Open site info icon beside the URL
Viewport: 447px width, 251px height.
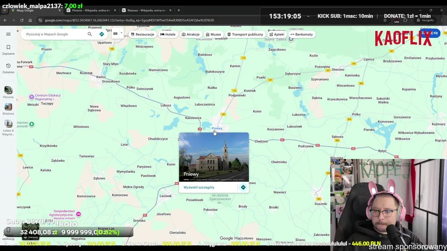40,20
